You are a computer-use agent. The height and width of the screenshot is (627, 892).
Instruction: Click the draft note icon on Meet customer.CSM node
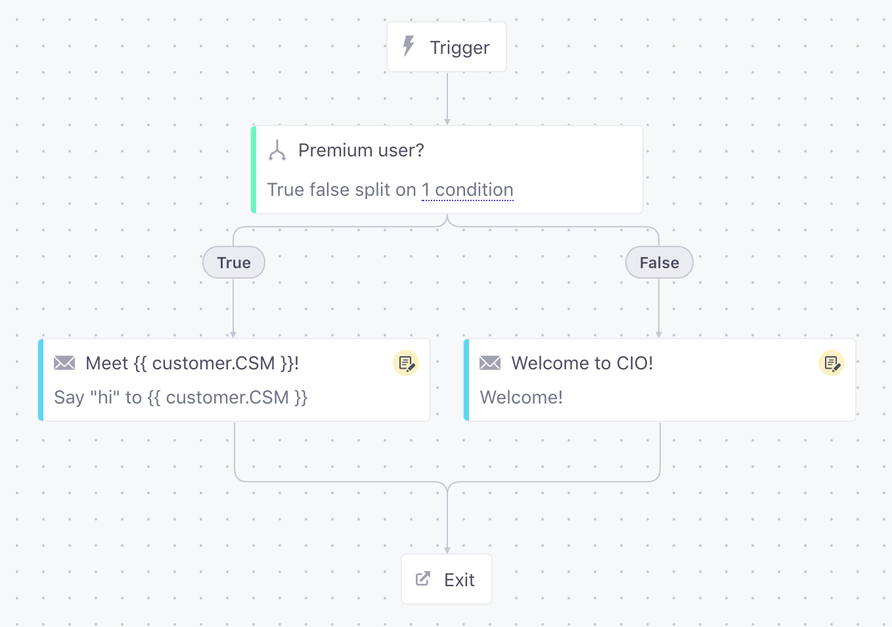click(x=405, y=363)
